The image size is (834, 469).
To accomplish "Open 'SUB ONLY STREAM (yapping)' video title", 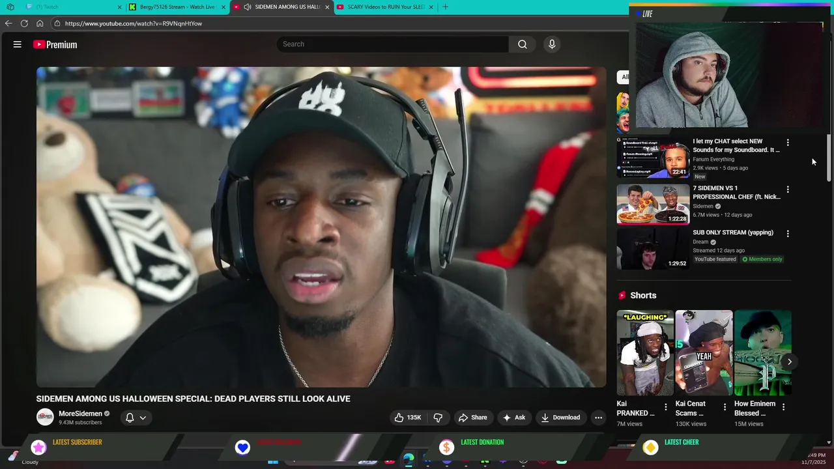I will 733,233.
